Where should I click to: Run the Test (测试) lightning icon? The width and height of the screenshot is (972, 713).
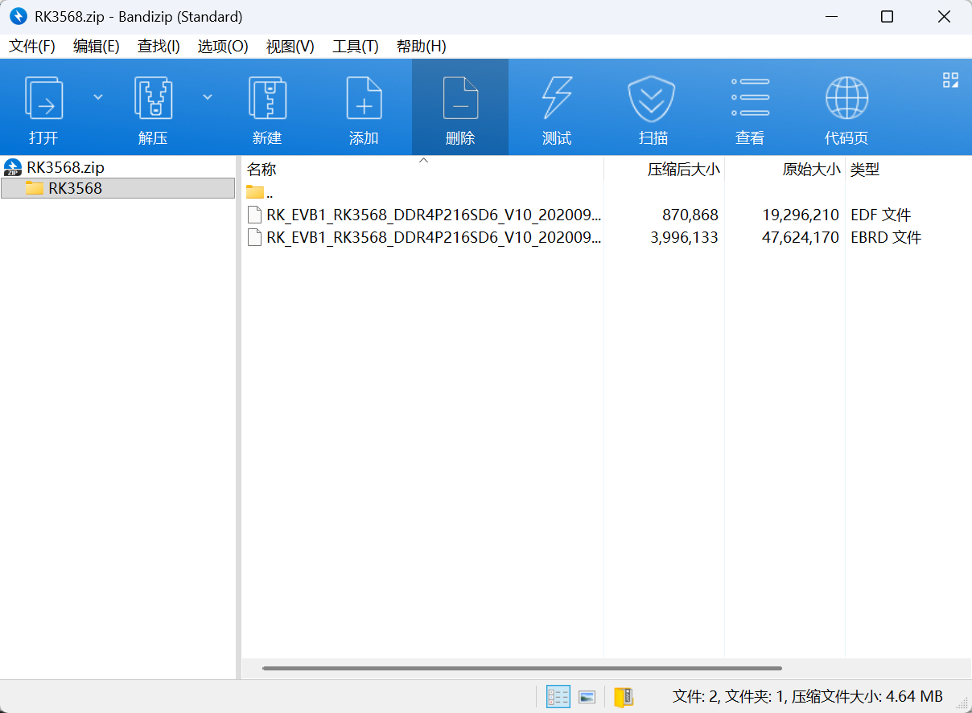point(557,98)
